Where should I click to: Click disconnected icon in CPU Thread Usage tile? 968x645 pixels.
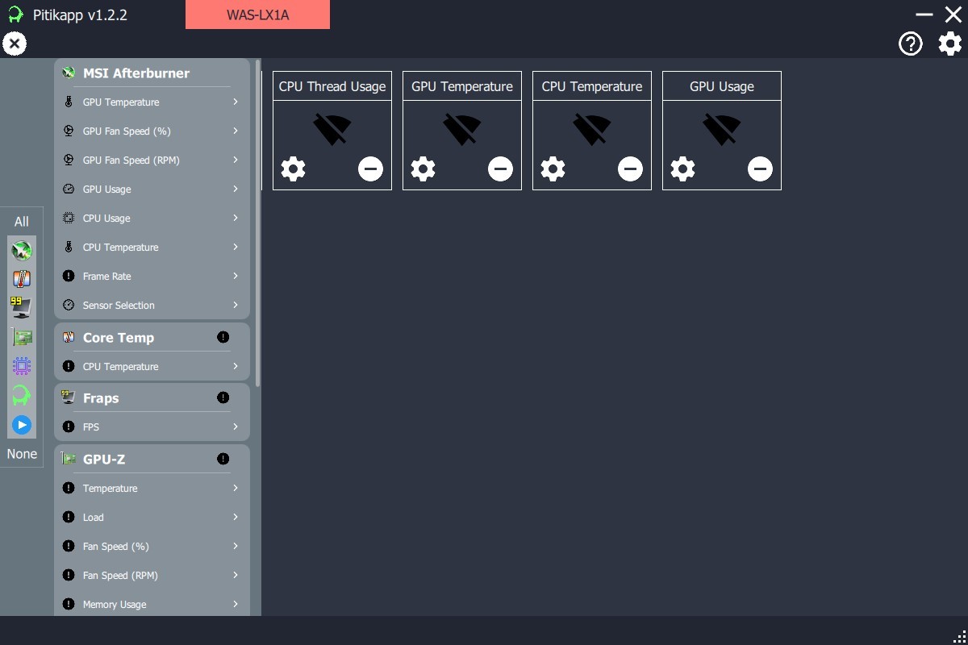[332, 129]
